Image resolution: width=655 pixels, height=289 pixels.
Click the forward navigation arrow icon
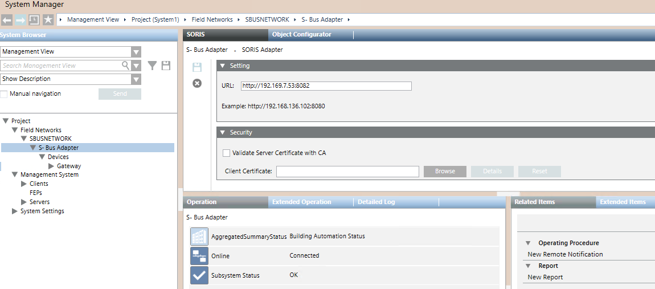(21, 20)
